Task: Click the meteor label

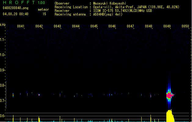Action: point(43,9)
